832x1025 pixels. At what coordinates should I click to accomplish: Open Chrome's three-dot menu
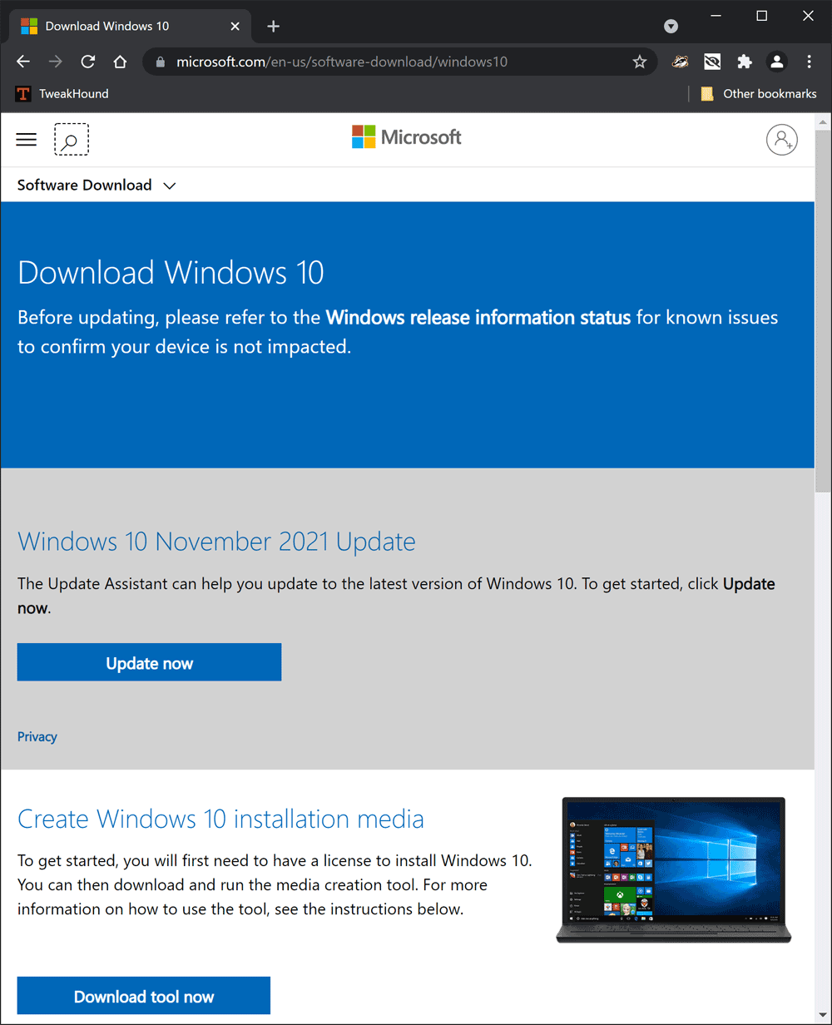click(x=809, y=62)
